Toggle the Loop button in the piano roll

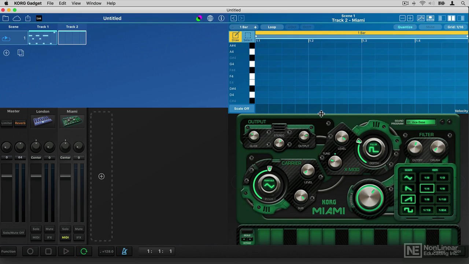pos(272,27)
